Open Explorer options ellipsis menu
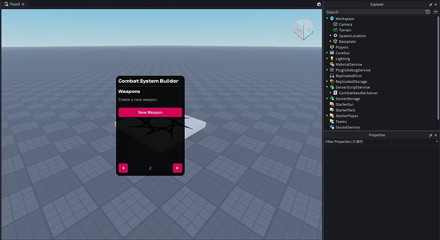The height and width of the screenshot is (240, 440). tap(436, 11)
